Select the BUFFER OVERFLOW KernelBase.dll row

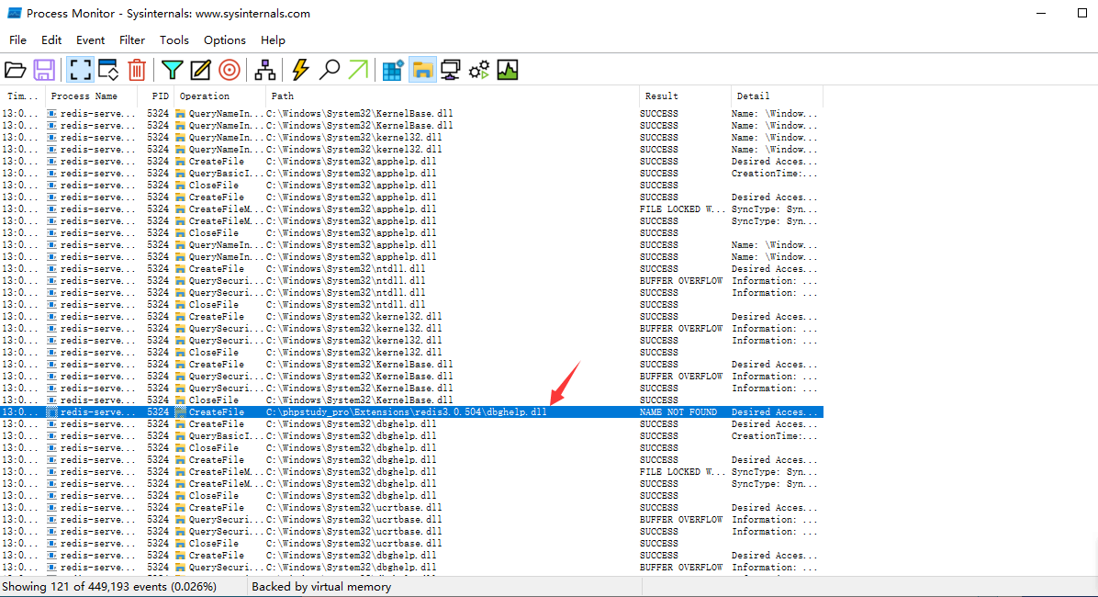coord(411,377)
